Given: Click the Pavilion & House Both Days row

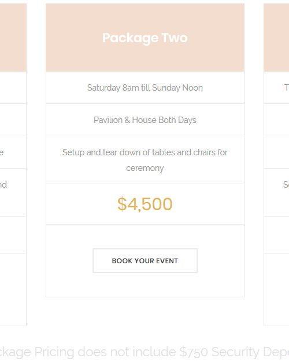Looking at the screenshot, I should (145, 120).
